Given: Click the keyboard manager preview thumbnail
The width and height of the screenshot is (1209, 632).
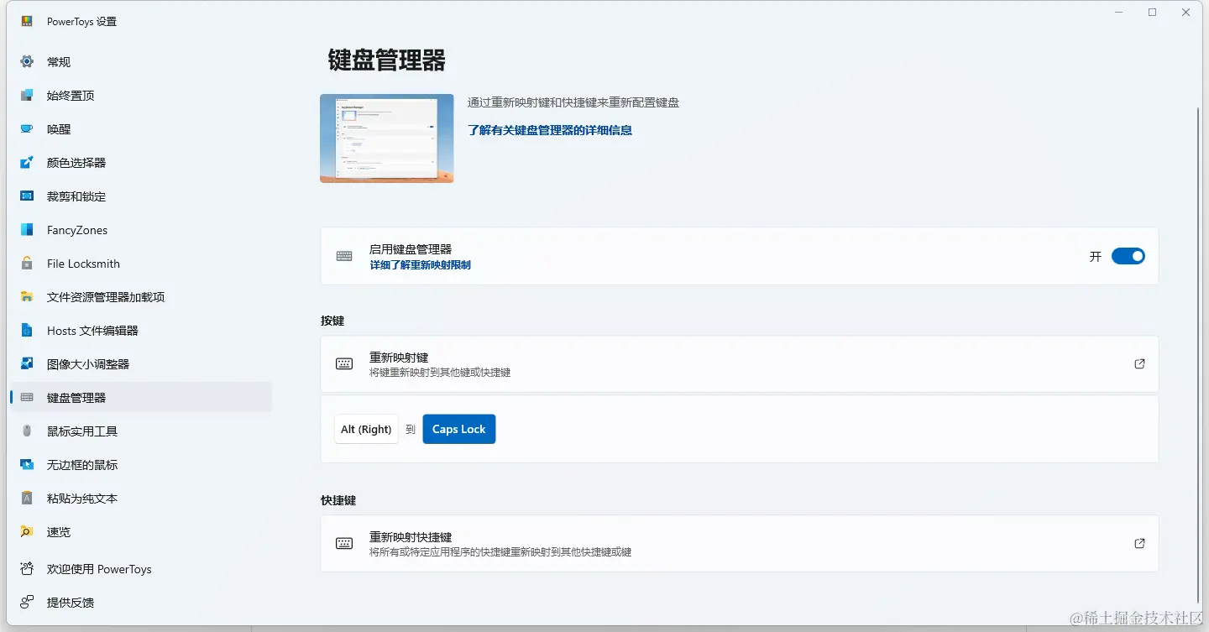Looking at the screenshot, I should [387, 138].
